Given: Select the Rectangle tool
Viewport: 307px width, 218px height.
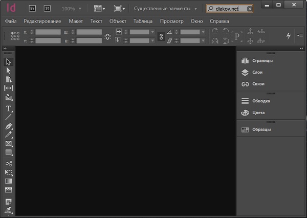Looking at the screenshot, I should pos(8,152).
